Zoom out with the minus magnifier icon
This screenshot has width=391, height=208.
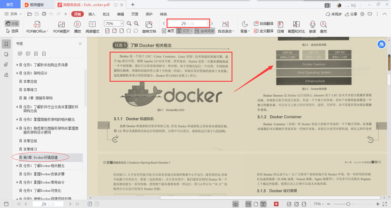129,24
